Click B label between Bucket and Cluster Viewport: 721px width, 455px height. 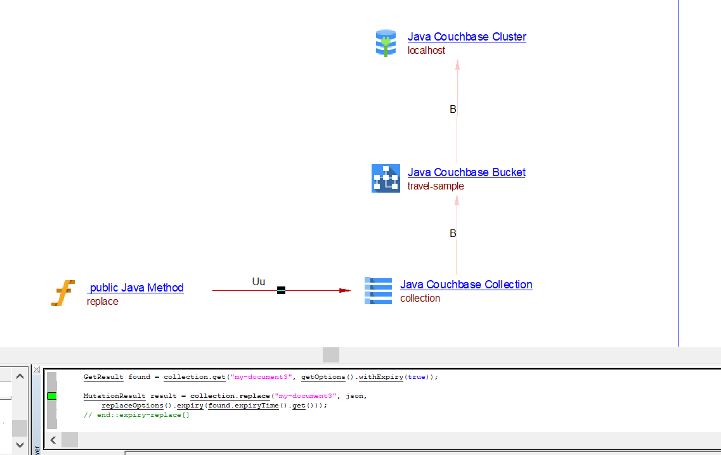click(453, 110)
